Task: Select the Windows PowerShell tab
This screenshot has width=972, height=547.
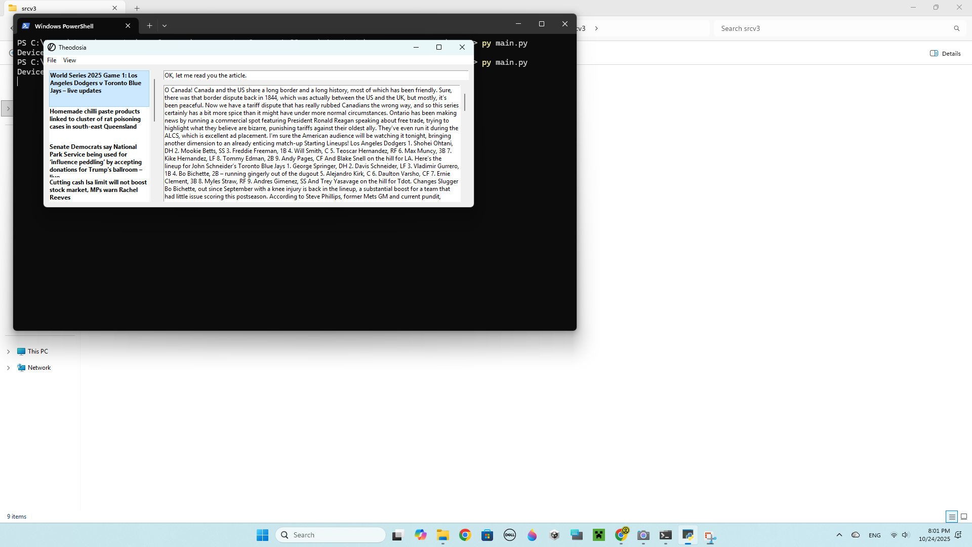Action: (x=64, y=26)
